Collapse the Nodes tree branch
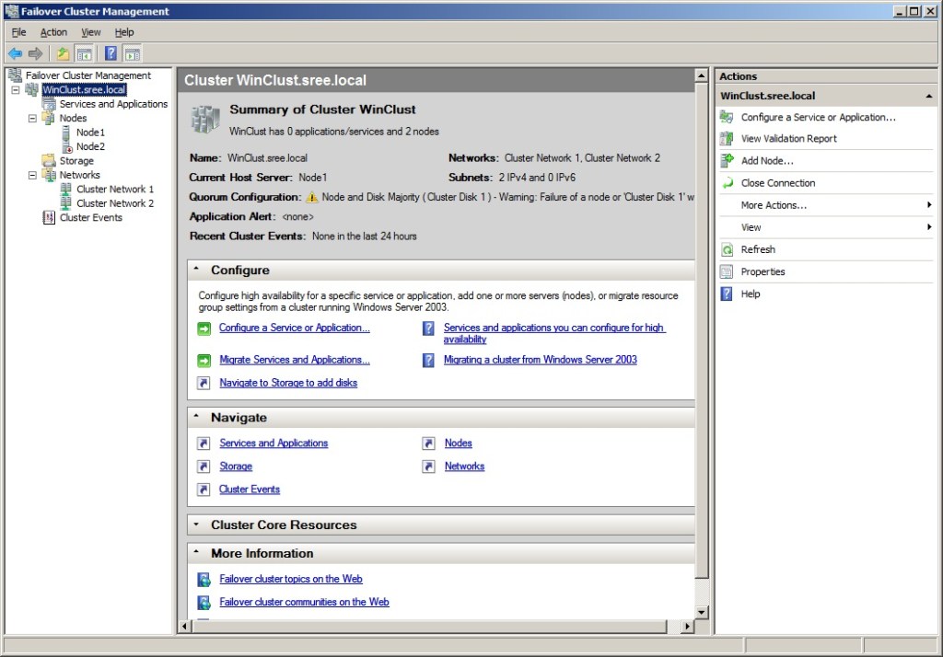Image resolution: width=943 pixels, height=657 pixels. pyautogui.click(x=32, y=119)
